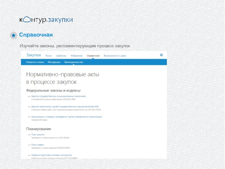This screenshot has height=169, width=225.
Task: Switch to the Поиск tab
Action: (x=48, y=56)
